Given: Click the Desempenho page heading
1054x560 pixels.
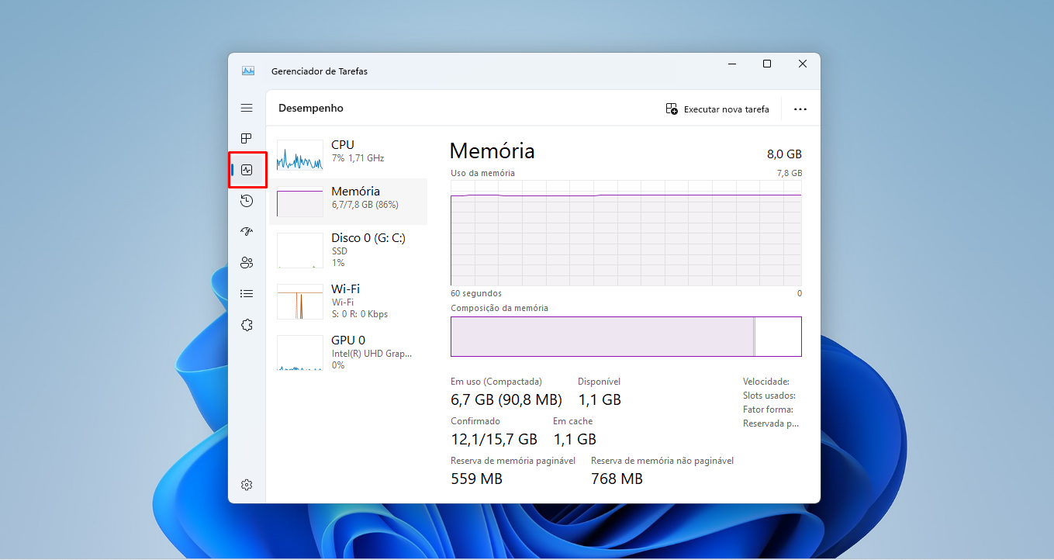Looking at the screenshot, I should [311, 109].
